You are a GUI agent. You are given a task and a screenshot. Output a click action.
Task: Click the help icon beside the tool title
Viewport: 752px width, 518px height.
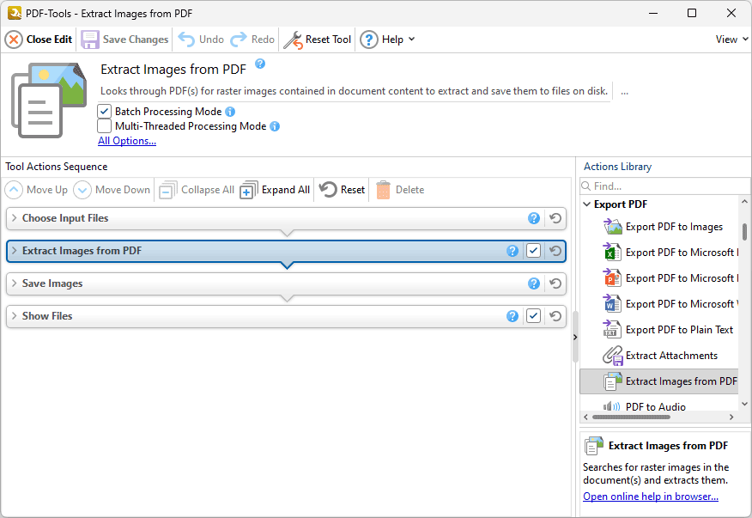pyautogui.click(x=260, y=64)
